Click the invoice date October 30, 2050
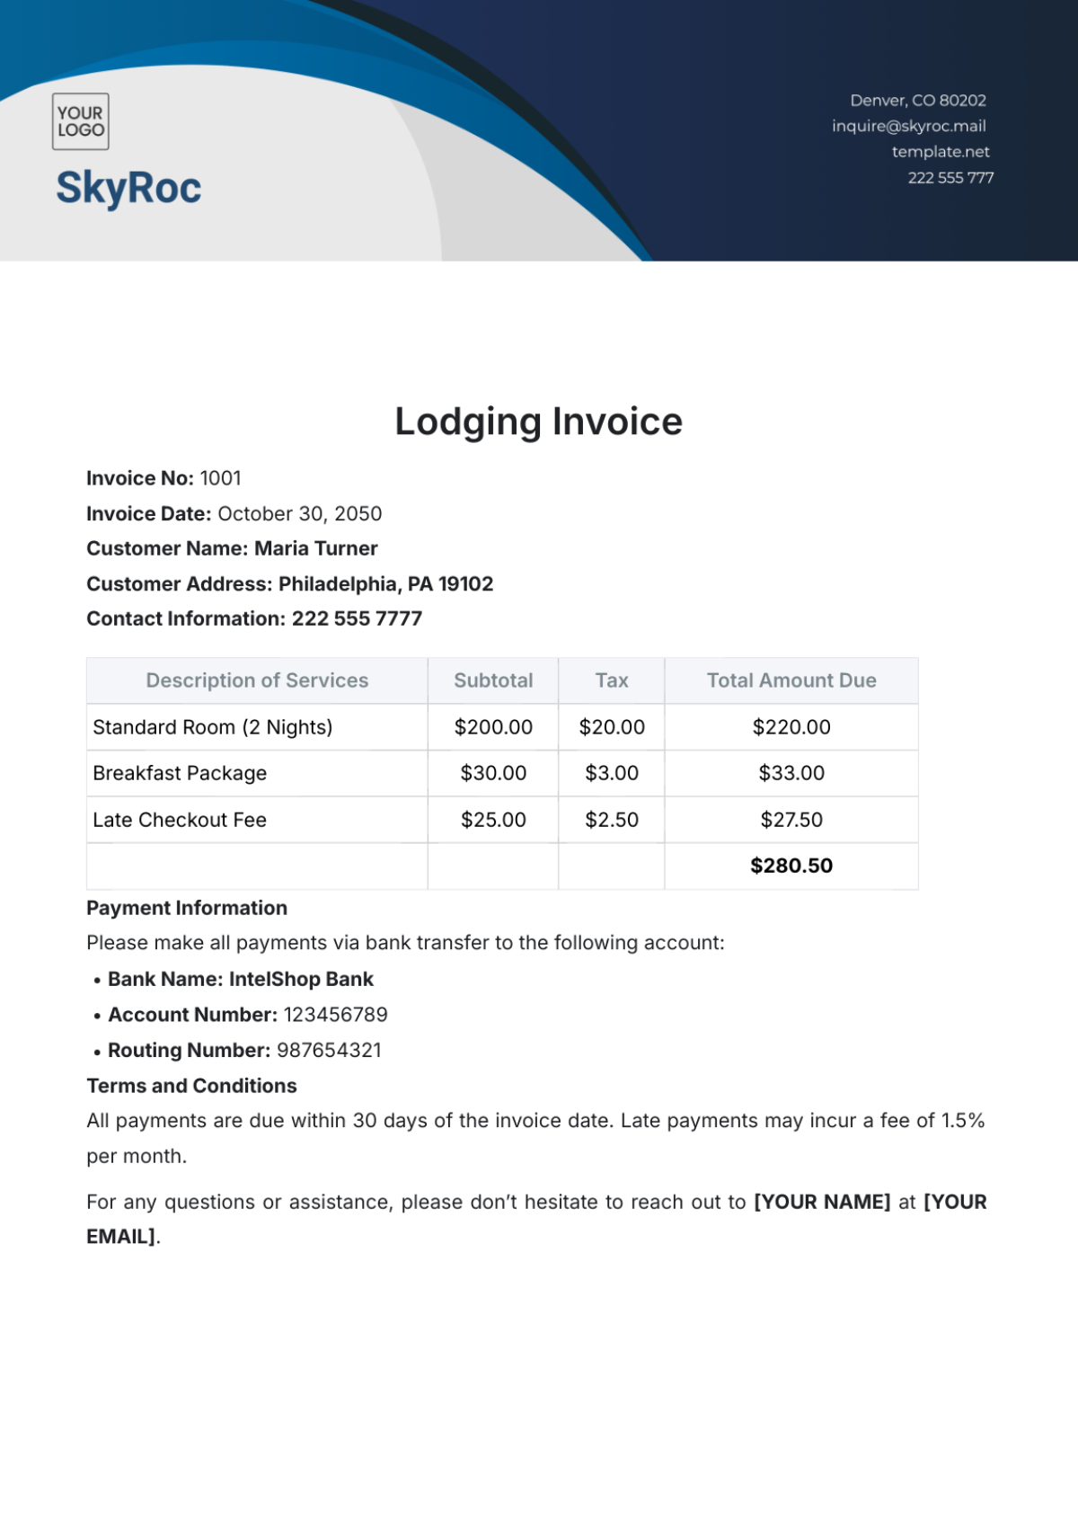The image size is (1078, 1528). click(299, 514)
